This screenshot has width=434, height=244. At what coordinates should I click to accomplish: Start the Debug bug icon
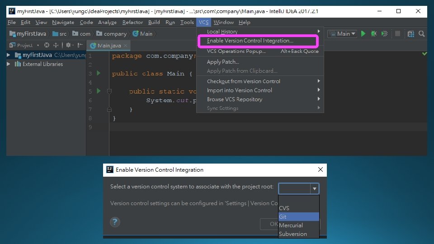374,34
